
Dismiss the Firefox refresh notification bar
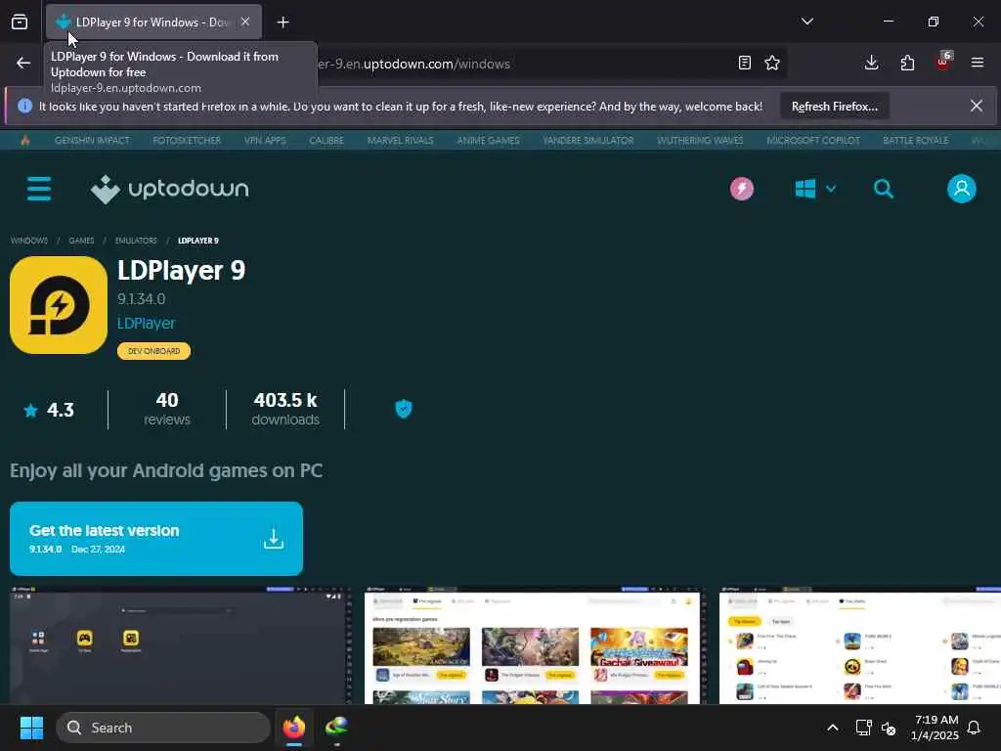click(x=977, y=106)
